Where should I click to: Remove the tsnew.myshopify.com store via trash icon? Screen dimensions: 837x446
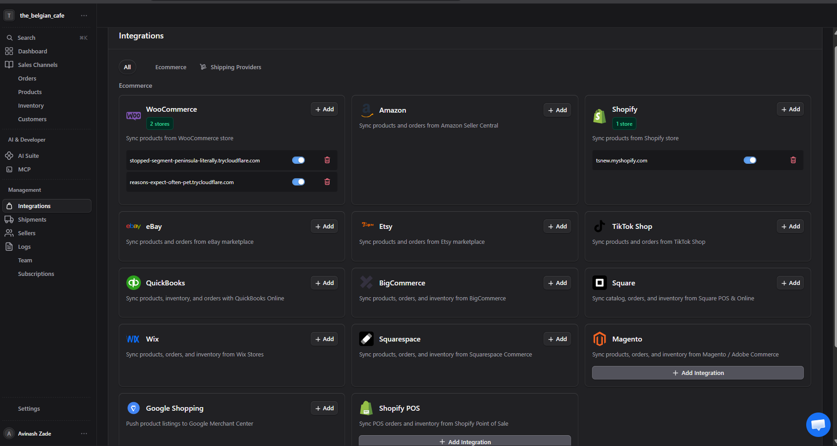coord(793,160)
